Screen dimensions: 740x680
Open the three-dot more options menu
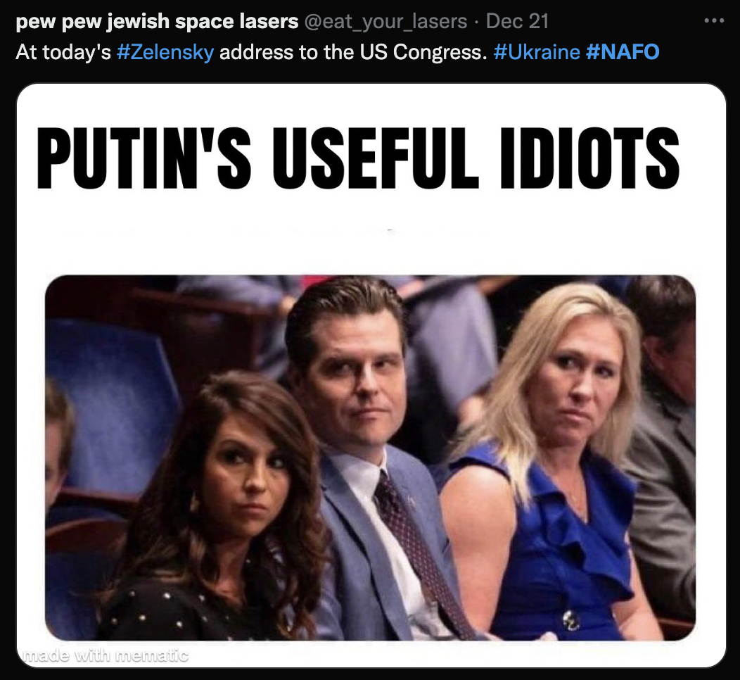tap(713, 21)
